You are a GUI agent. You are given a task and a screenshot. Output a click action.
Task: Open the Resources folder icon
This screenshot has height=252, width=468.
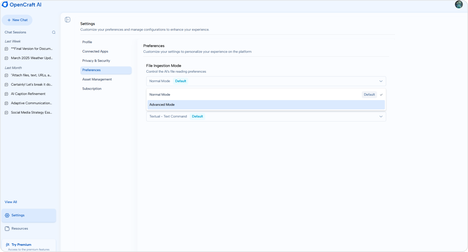click(x=7, y=229)
